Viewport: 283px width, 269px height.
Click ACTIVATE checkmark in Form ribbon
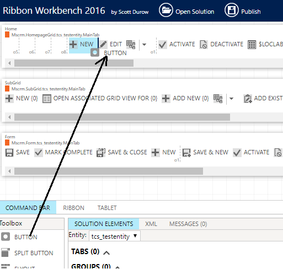237,153
